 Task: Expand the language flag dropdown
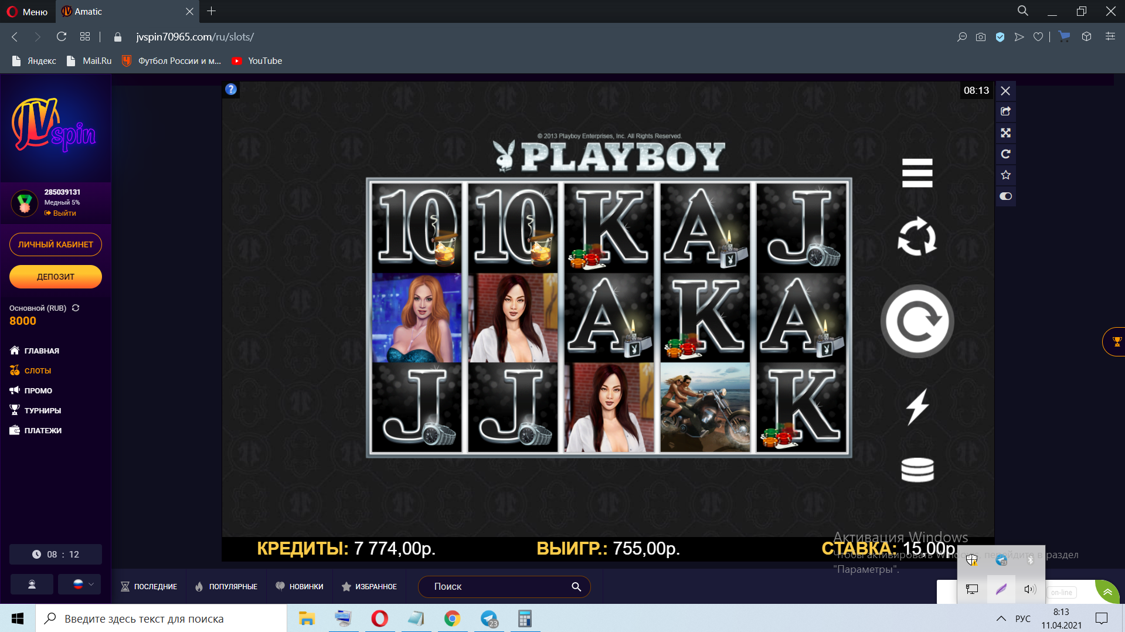83,584
